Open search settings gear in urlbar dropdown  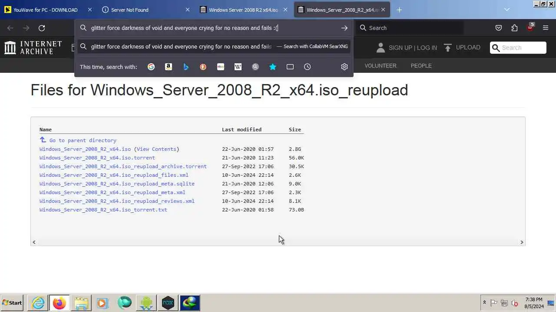pos(344,67)
